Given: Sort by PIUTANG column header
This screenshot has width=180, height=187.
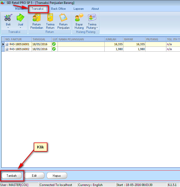Looking at the screenshot, I should 156,39.
